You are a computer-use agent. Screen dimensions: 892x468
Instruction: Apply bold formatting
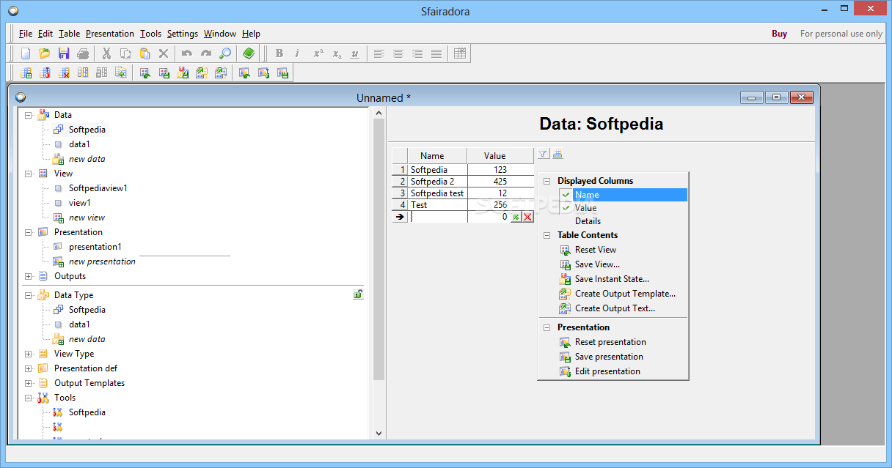279,53
